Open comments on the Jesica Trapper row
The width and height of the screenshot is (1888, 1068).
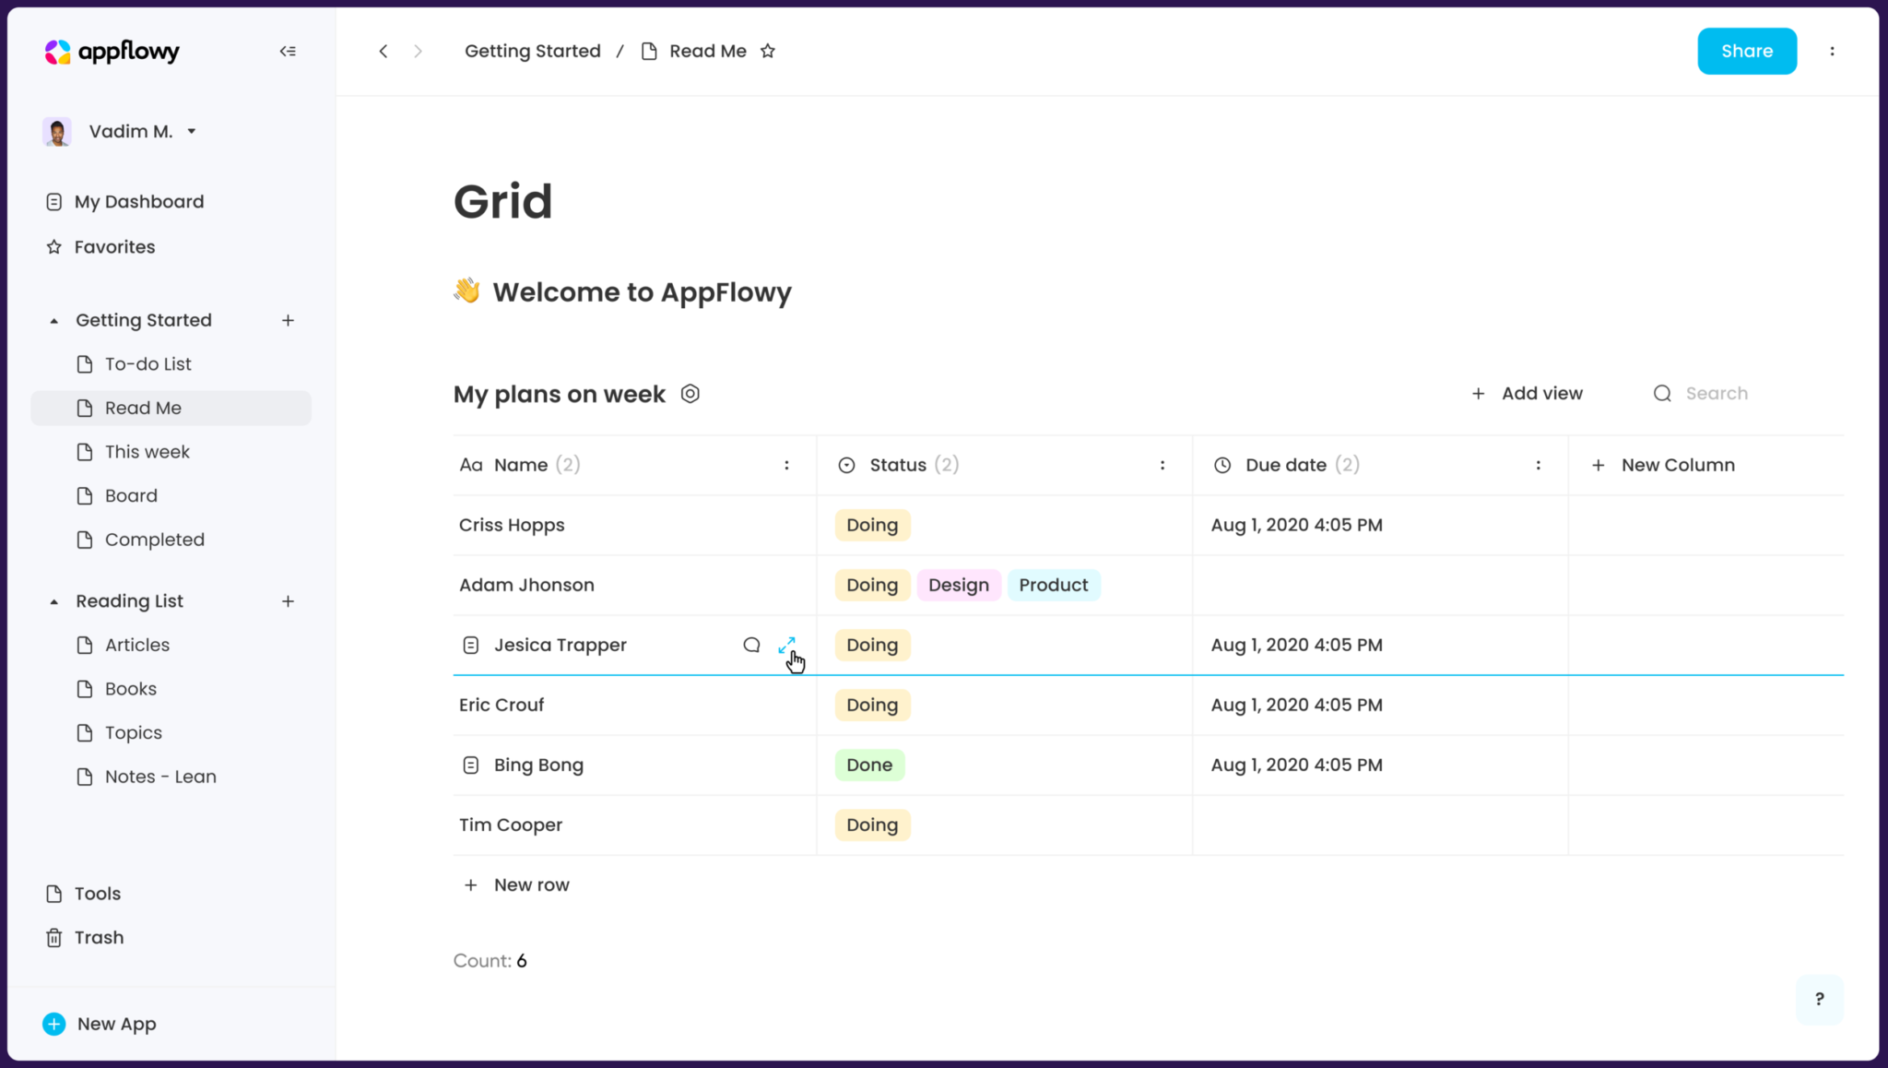click(751, 645)
